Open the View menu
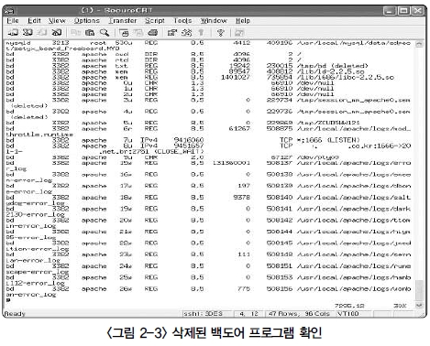 57,20
